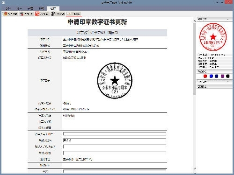234x175 pixels.
Task: Click the toolbar button with red square icon
Action: [42, 14]
